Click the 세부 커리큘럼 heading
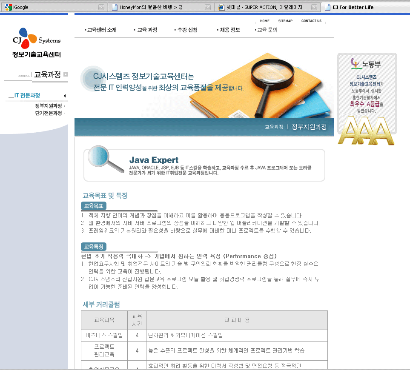This screenshot has width=410, height=370. pyautogui.click(x=101, y=304)
